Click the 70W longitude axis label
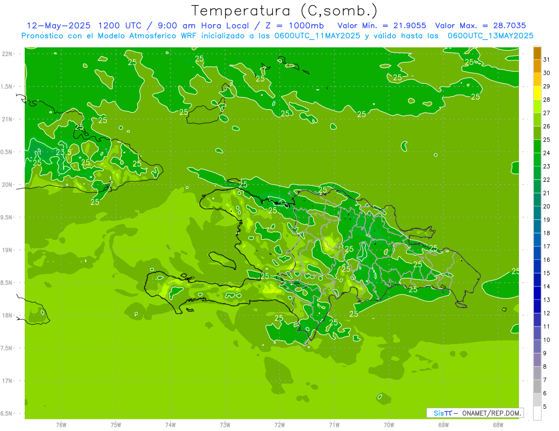The width and height of the screenshot is (559, 431). 389,425
